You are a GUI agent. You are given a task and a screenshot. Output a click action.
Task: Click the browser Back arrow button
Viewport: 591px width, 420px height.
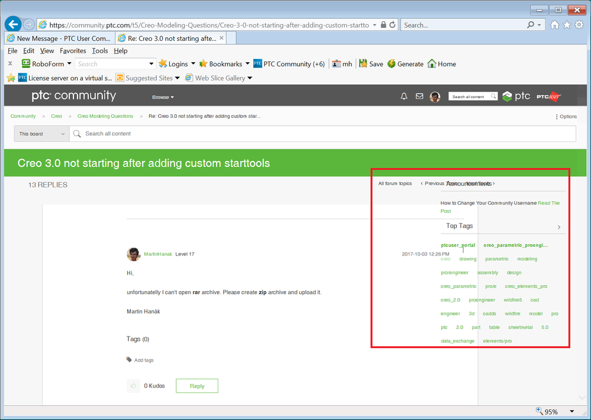[x=13, y=25]
